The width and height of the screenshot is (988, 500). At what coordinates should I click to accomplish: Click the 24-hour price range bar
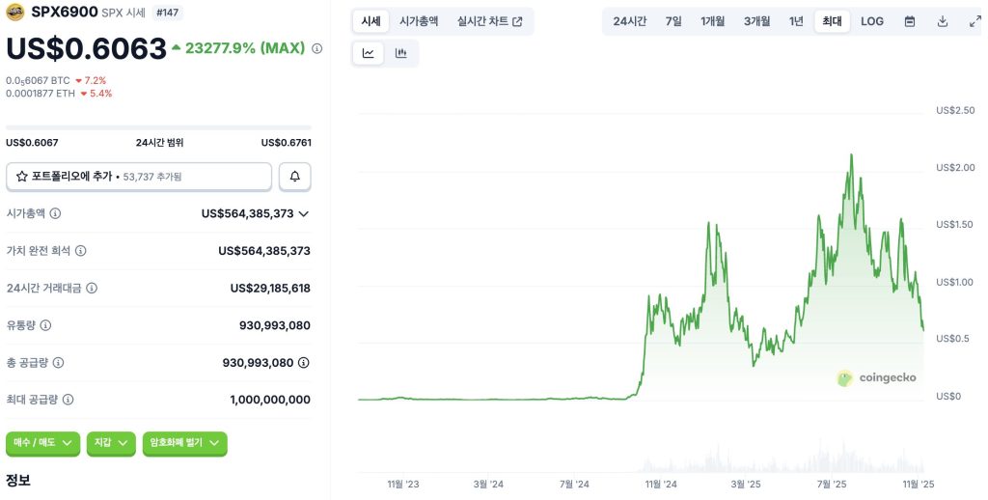point(158,127)
